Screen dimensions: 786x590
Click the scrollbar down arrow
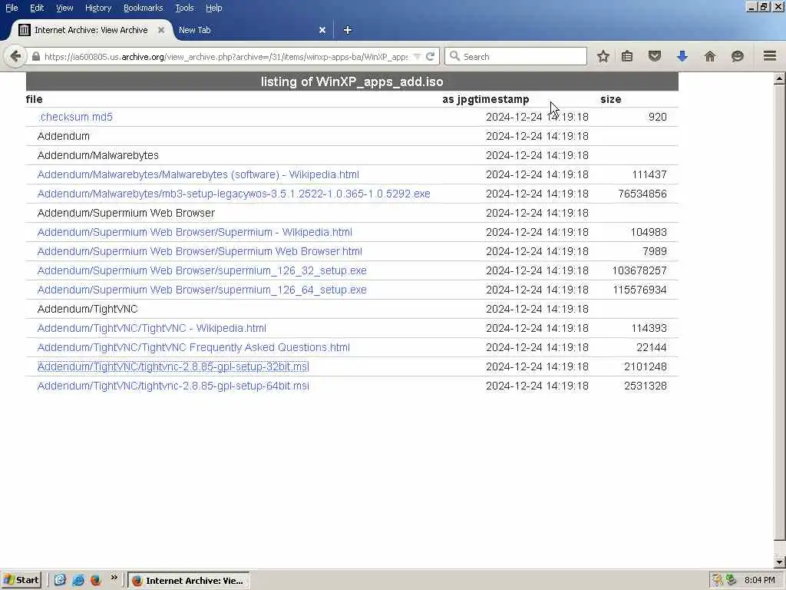pos(780,562)
